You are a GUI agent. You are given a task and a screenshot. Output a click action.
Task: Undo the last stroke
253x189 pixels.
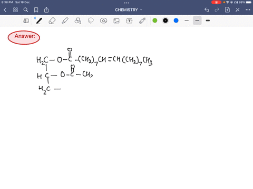click(x=207, y=10)
